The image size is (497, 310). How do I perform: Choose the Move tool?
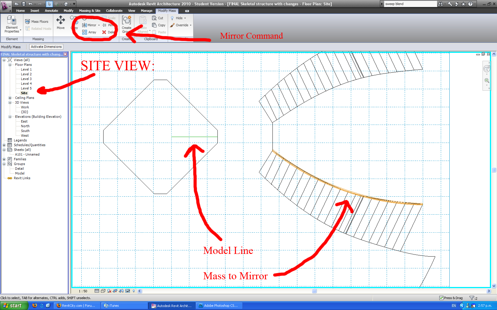(x=61, y=22)
